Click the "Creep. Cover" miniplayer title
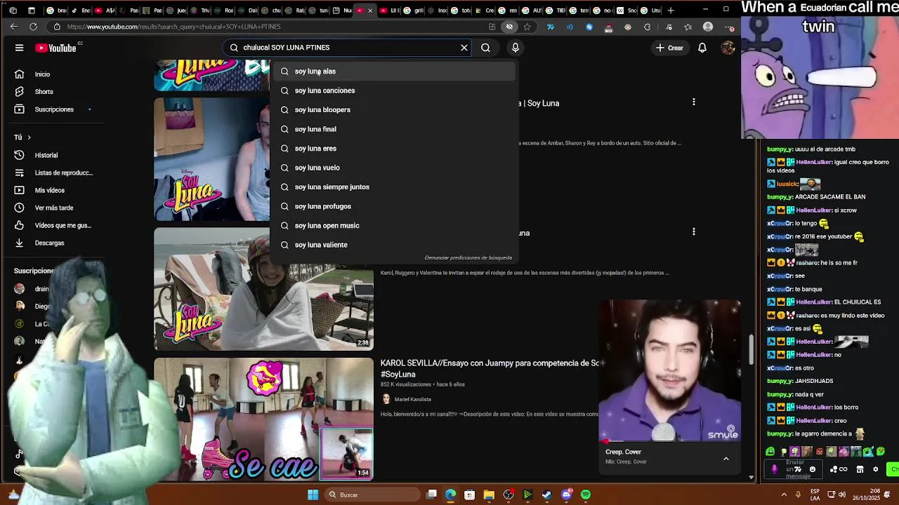This screenshot has height=505, width=899. [x=624, y=452]
